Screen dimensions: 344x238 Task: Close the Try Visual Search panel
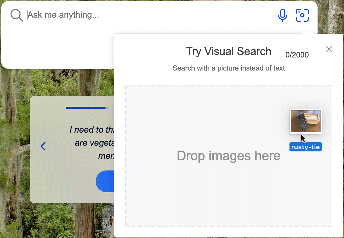click(329, 49)
